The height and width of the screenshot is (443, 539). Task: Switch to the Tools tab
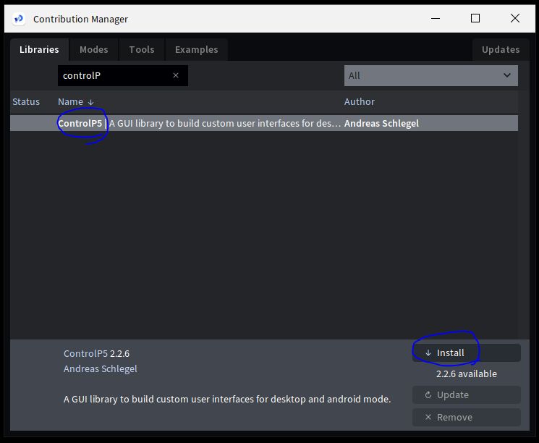click(142, 49)
